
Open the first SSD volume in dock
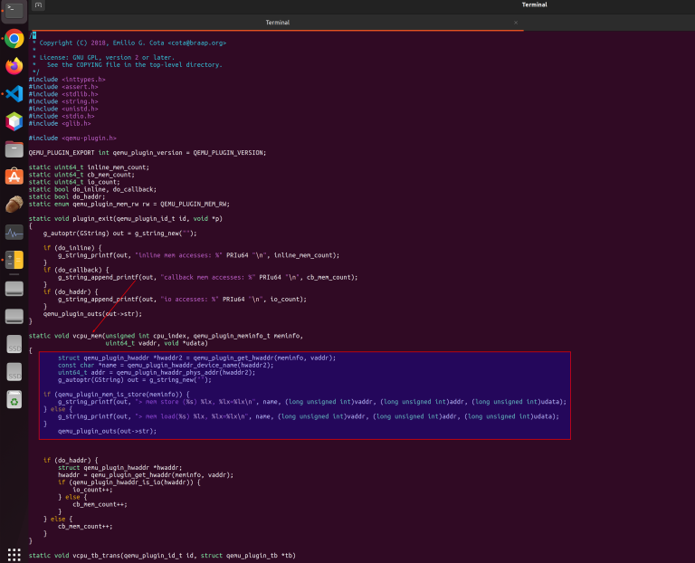14,344
